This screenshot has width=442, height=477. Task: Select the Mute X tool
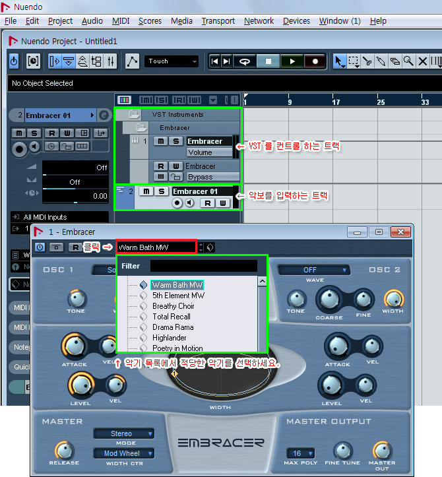pos(422,61)
